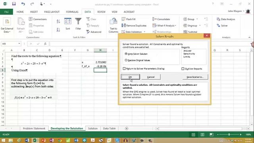The width and height of the screenshot is (254, 143).
Task: Click the Save icon in quick access toolbar
Action: click(x=14, y=4)
